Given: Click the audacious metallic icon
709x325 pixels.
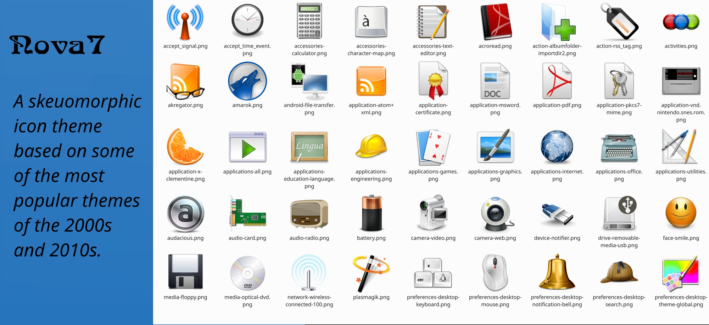Looking at the screenshot, I should pyautogui.click(x=185, y=213).
